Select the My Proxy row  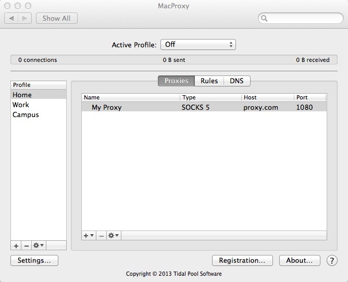pos(204,107)
